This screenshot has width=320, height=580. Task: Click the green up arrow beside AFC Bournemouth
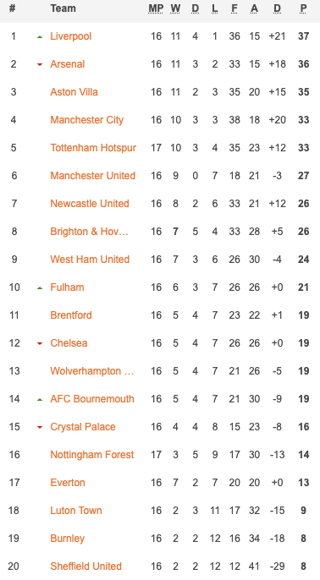[x=40, y=399]
